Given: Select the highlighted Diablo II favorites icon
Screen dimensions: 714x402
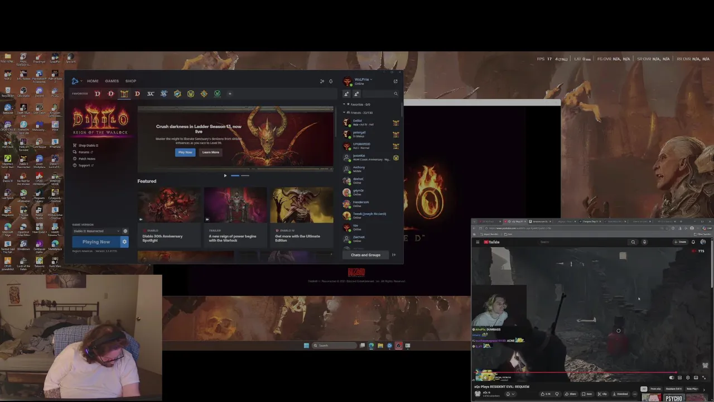Looking at the screenshot, I should click(124, 94).
